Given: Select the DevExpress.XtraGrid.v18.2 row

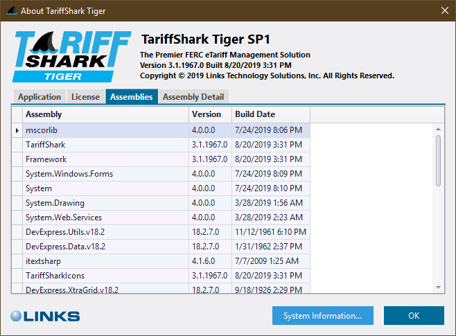Looking at the screenshot, I should [x=161, y=288].
